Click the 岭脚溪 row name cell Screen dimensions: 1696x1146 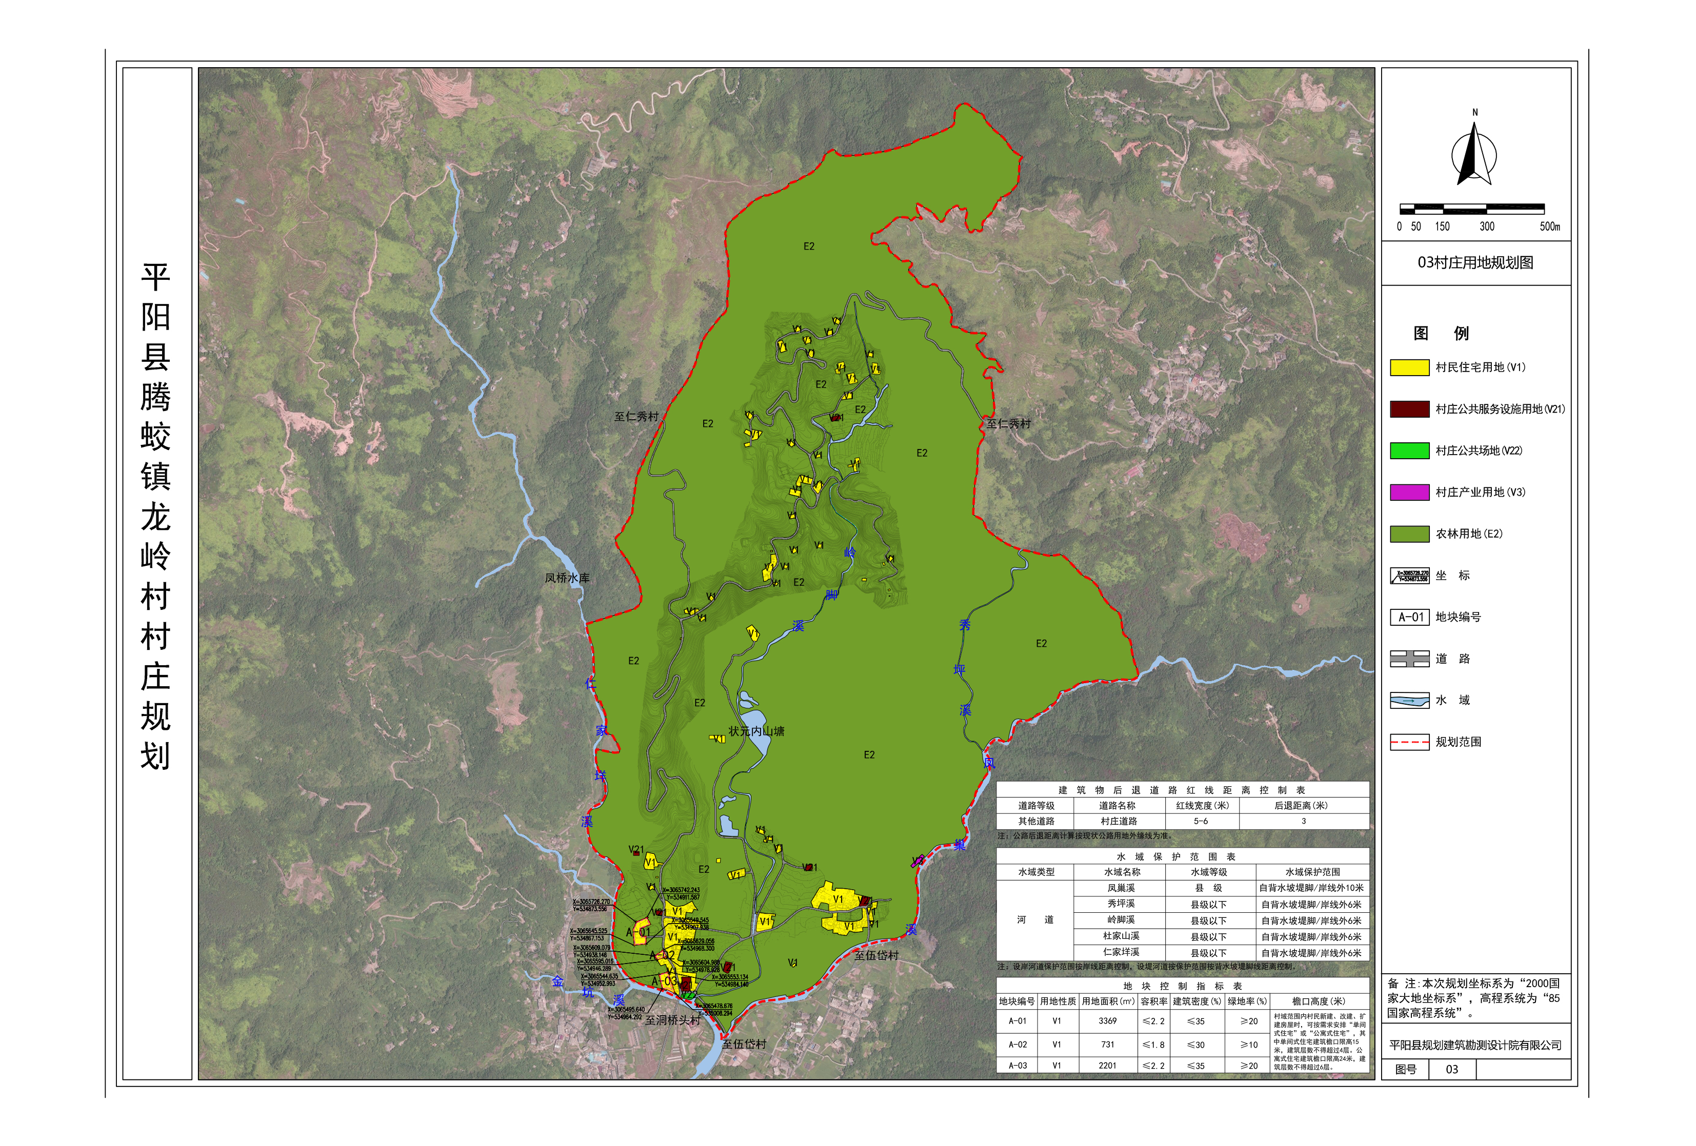coord(1121,920)
